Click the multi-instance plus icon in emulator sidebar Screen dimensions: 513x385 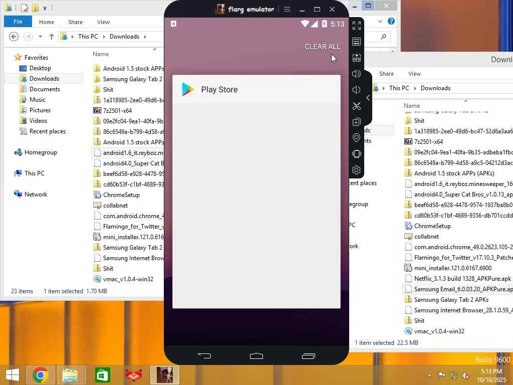coord(356,122)
